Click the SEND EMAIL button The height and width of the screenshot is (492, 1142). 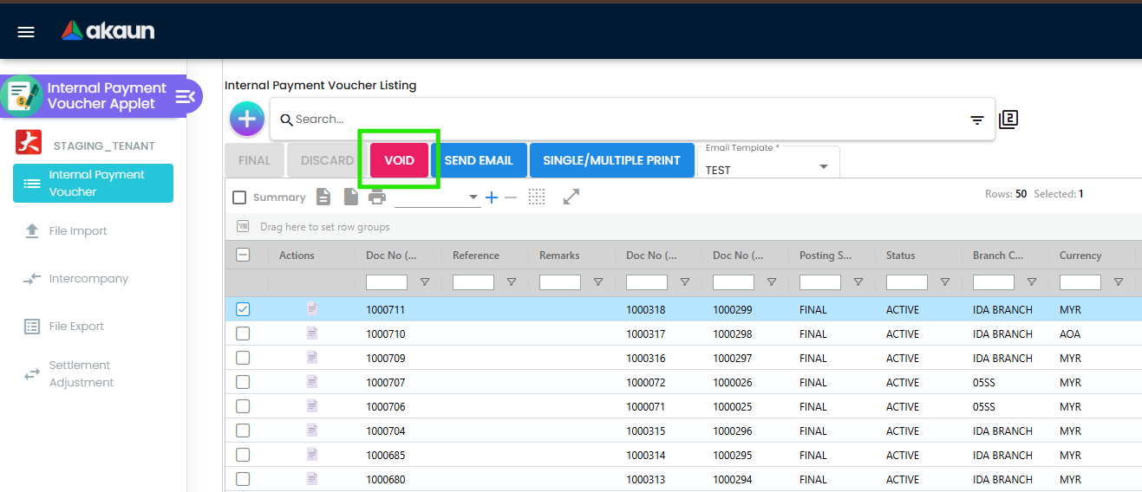pyautogui.click(x=479, y=160)
